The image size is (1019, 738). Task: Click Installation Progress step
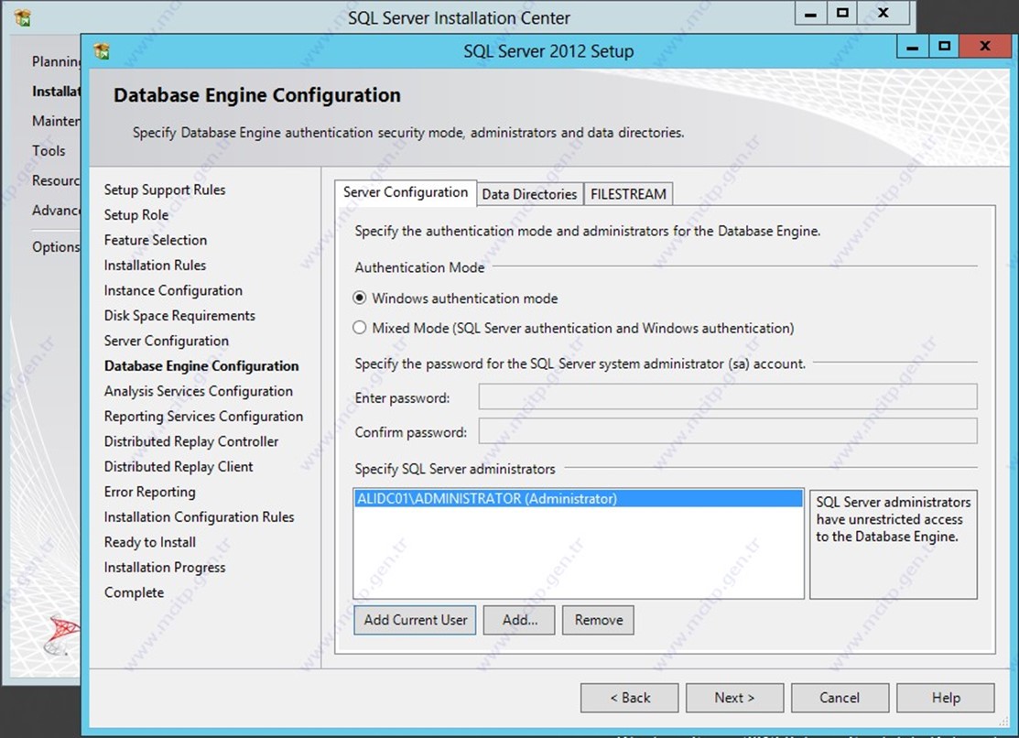tap(165, 568)
